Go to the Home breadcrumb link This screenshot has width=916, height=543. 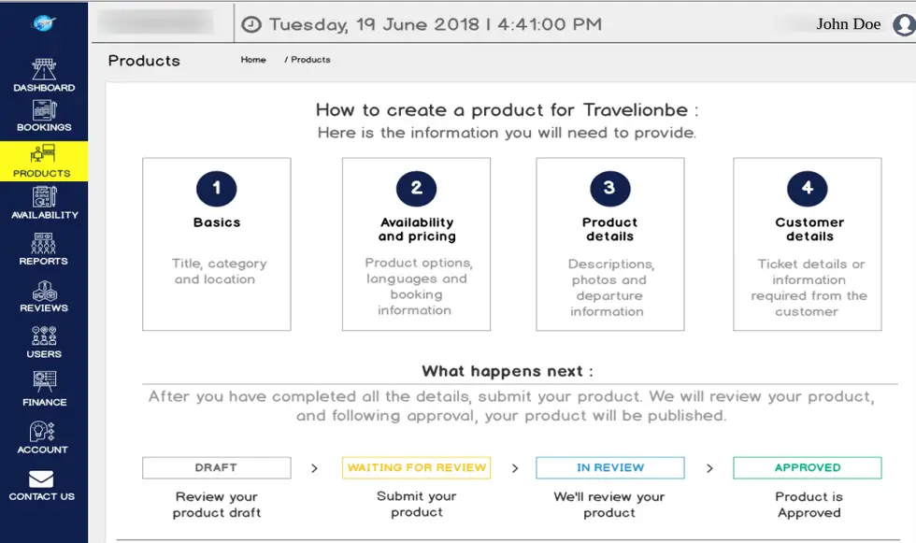(253, 60)
